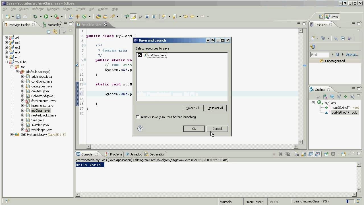Click the Run External Tools icon
Screen dimensions: 364x205
coord(57,17)
